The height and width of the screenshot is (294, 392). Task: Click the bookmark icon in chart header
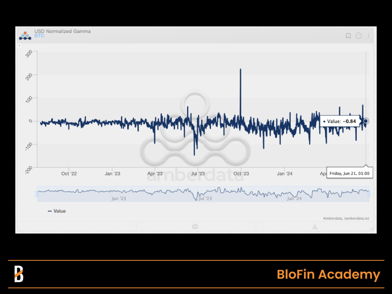(348, 36)
